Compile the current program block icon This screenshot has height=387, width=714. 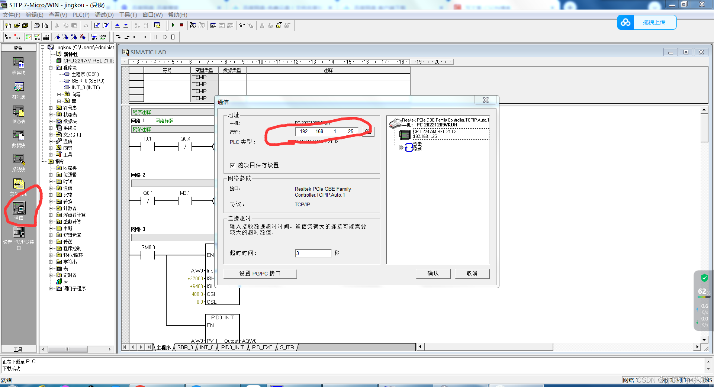point(97,25)
